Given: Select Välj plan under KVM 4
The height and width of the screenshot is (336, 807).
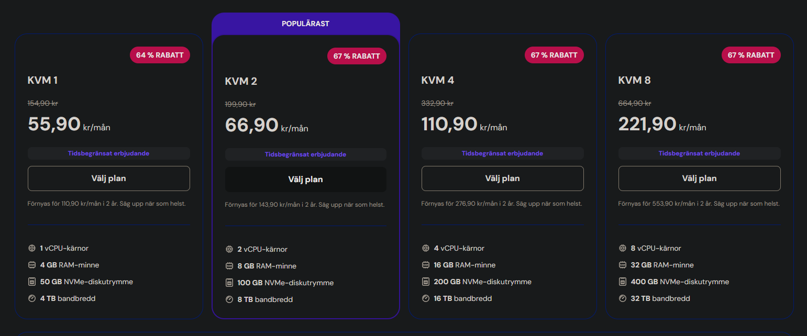Looking at the screenshot, I should tap(503, 178).
